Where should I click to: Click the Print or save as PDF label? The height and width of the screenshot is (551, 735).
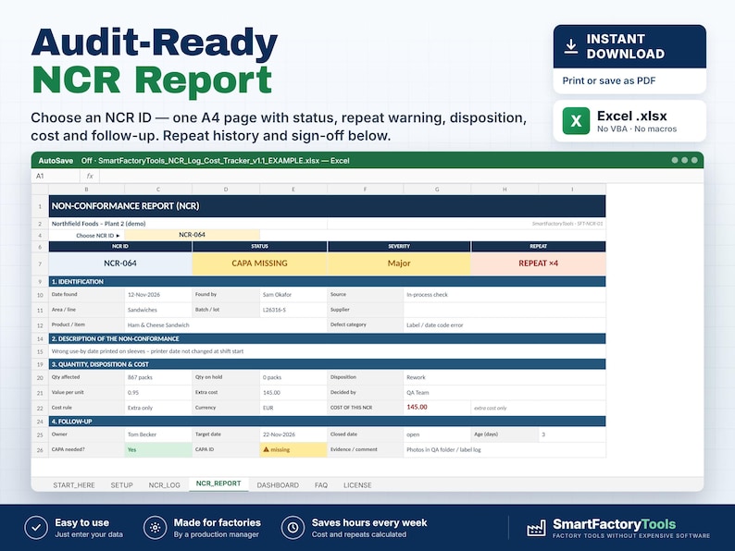pos(609,80)
